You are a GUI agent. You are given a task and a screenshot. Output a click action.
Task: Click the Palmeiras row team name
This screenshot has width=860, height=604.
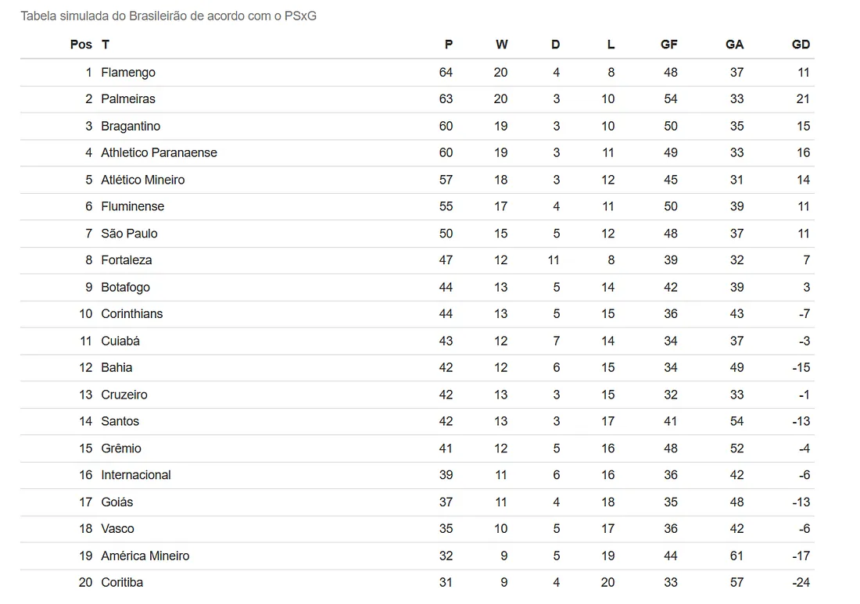pos(128,99)
